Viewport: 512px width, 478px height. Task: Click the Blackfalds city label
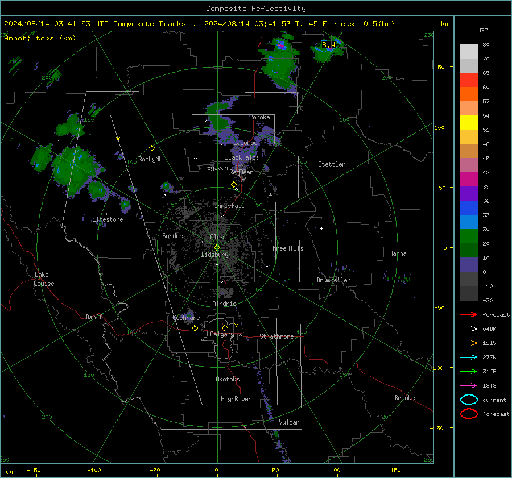coord(242,157)
